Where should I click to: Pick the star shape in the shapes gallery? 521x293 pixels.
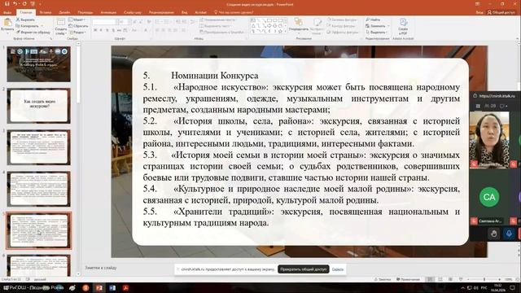[280, 31]
